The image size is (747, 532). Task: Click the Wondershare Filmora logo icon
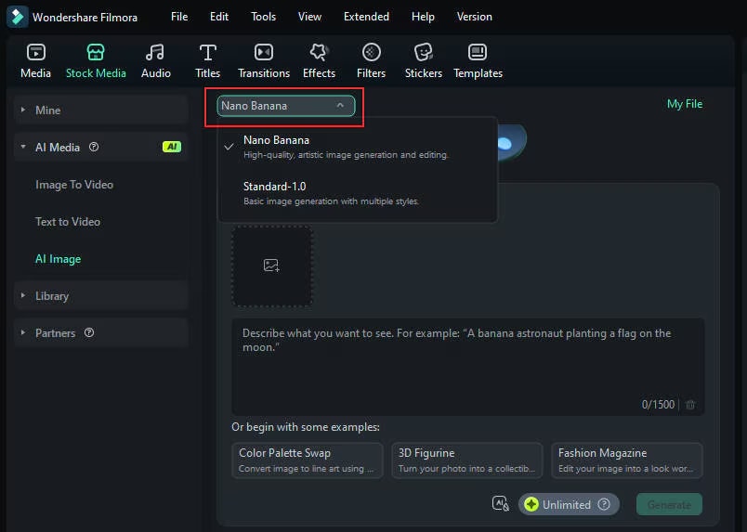tap(17, 17)
